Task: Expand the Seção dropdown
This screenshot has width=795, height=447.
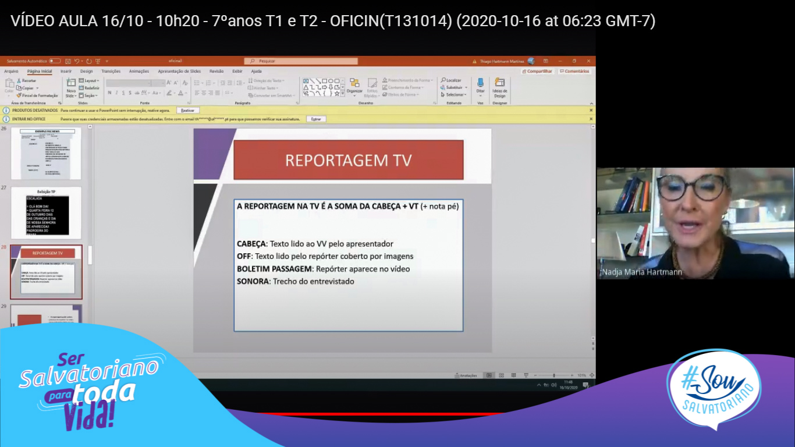Action: click(x=88, y=95)
